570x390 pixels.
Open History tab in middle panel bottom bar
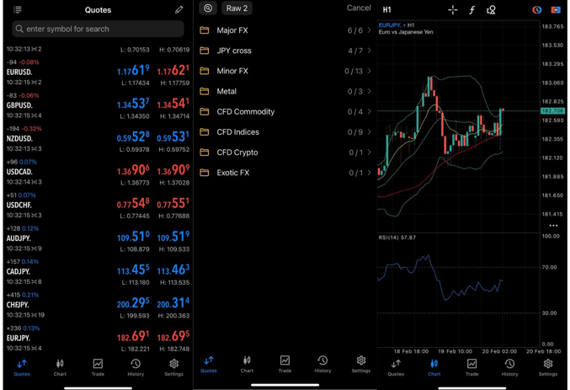coord(322,364)
